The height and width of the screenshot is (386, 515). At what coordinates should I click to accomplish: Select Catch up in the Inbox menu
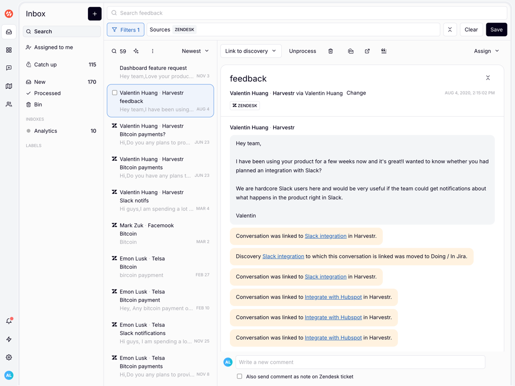(45, 65)
